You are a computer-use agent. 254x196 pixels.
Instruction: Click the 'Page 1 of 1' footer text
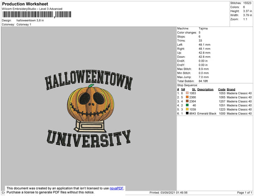coord(245,193)
